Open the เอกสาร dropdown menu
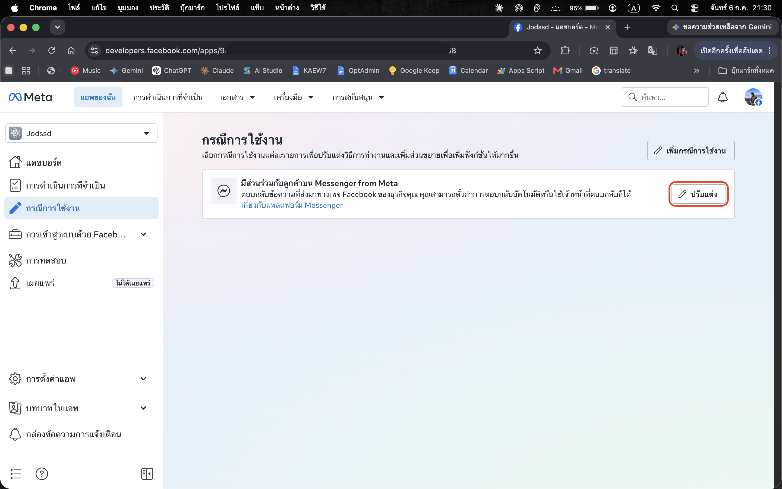782x489 pixels. [x=238, y=97]
